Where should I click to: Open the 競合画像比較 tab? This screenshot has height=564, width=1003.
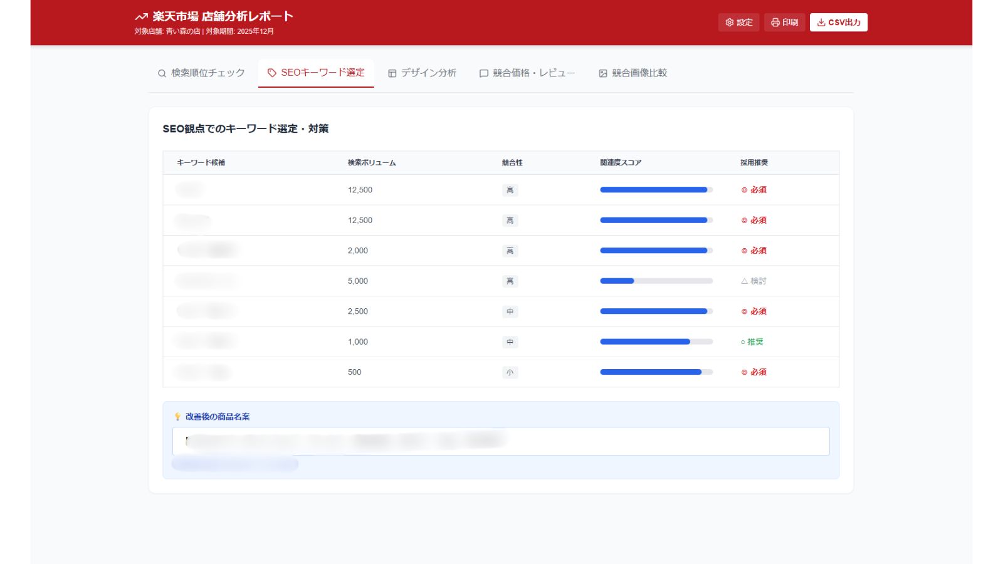633,73
